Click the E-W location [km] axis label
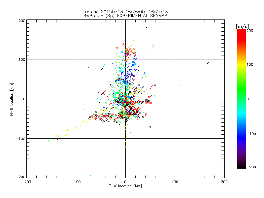Image resolution: width=264 pixels, height=198 pixels. (x=125, y=186)
